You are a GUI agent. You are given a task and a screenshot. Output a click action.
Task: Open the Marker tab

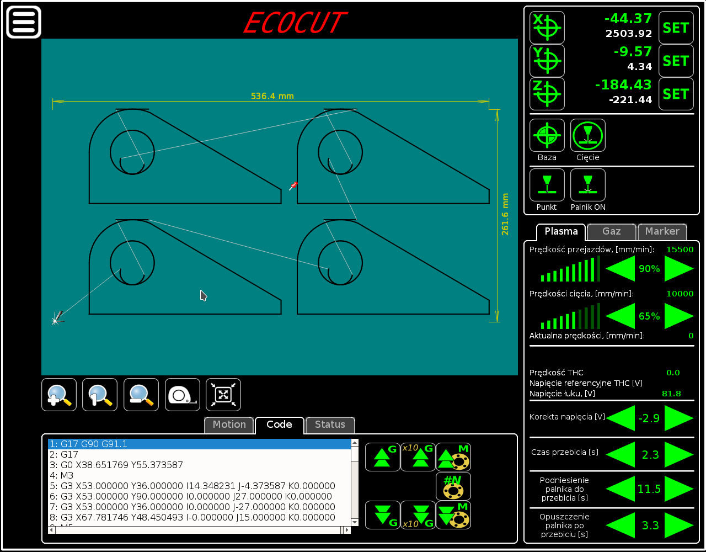662,232
